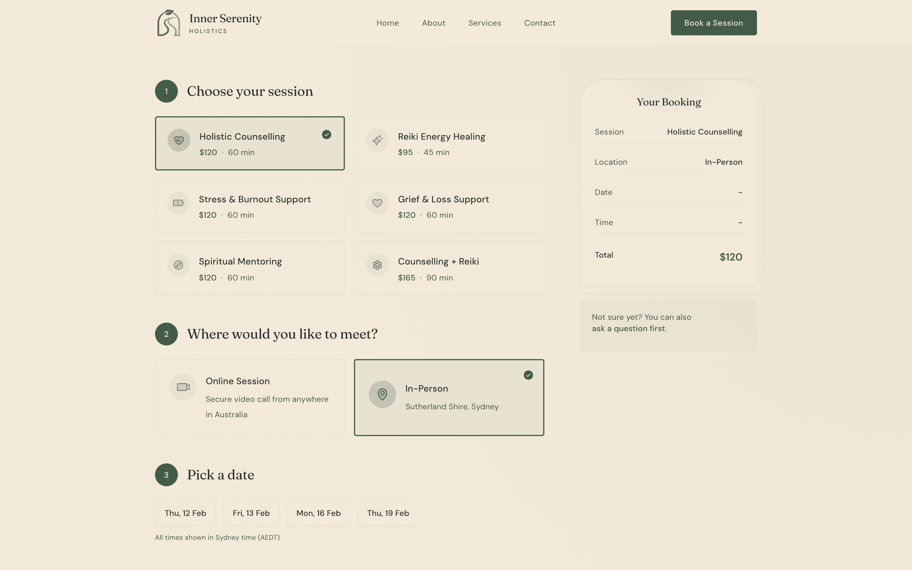Image resolution: width=912 pixels, height=570 pixels.
Task: Click the heart-pulse icon on Holistic Counselling
Action: coord(179,140)
